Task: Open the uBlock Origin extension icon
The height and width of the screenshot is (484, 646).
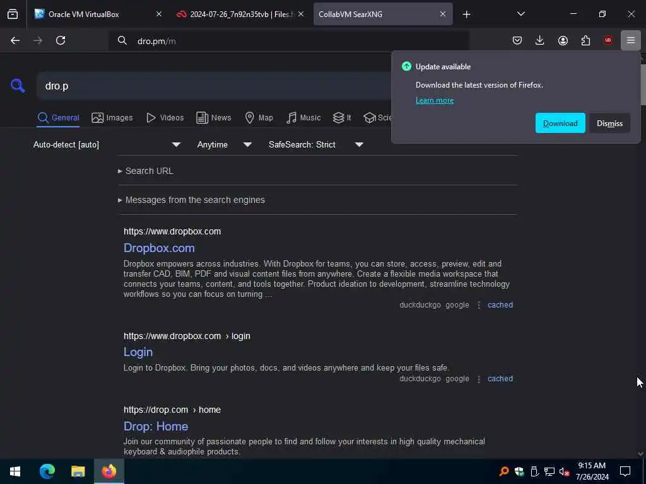Action: coord(608,40)
